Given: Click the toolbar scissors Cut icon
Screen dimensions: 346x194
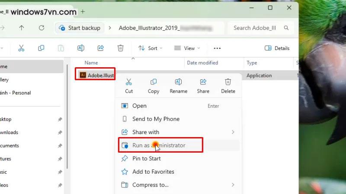Looking at the screenshot, I should point(21,48).
